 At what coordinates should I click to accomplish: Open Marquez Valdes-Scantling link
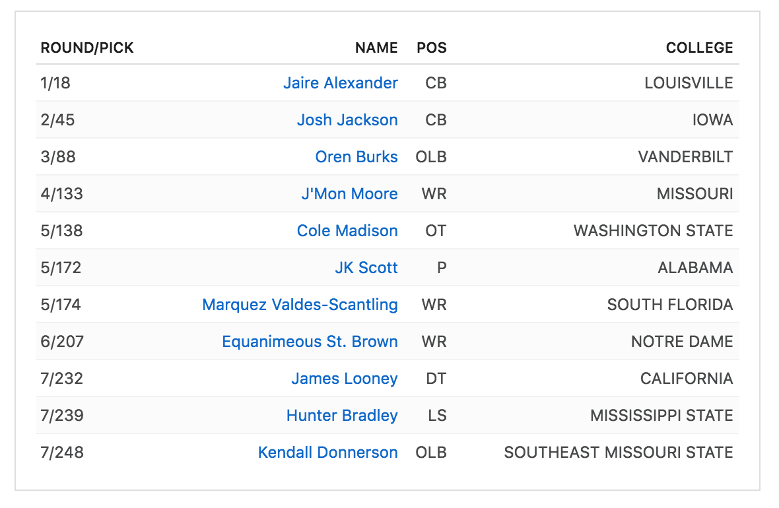coord(300,305)
